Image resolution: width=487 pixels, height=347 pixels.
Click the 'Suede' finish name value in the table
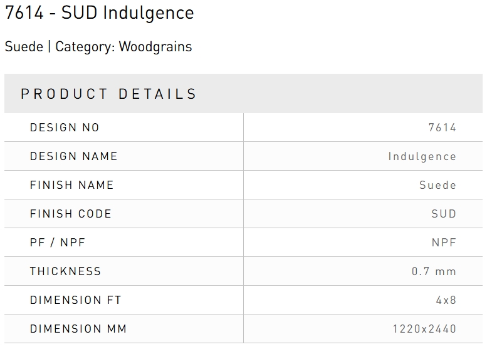tap(437, 185)
